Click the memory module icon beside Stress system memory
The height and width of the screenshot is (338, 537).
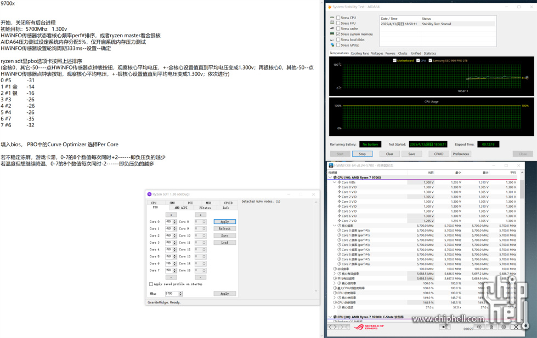pyautogui.click(x=332, y=34)
